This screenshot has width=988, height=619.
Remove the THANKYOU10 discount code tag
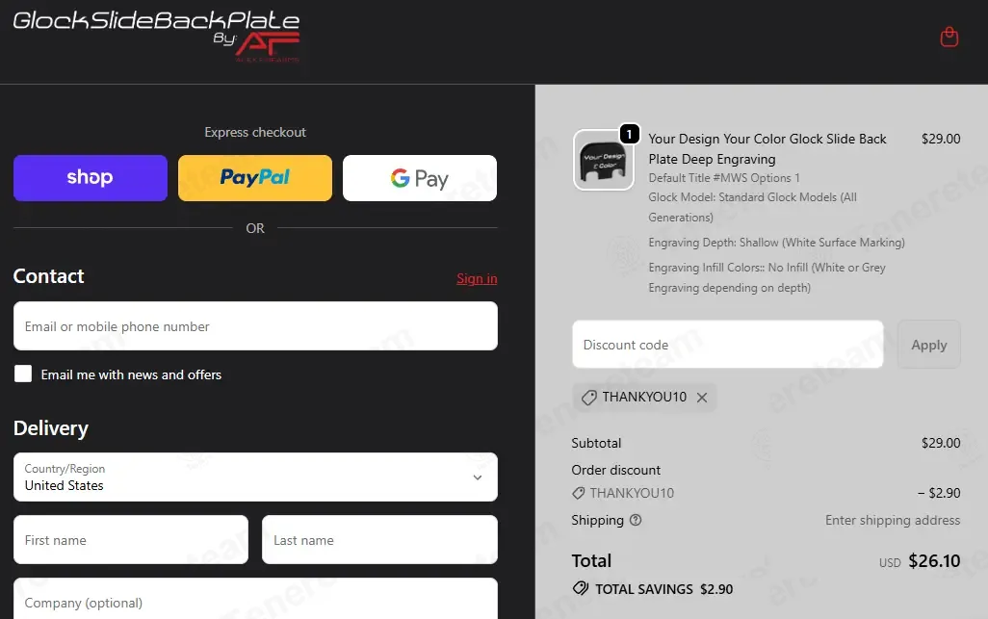702,398
